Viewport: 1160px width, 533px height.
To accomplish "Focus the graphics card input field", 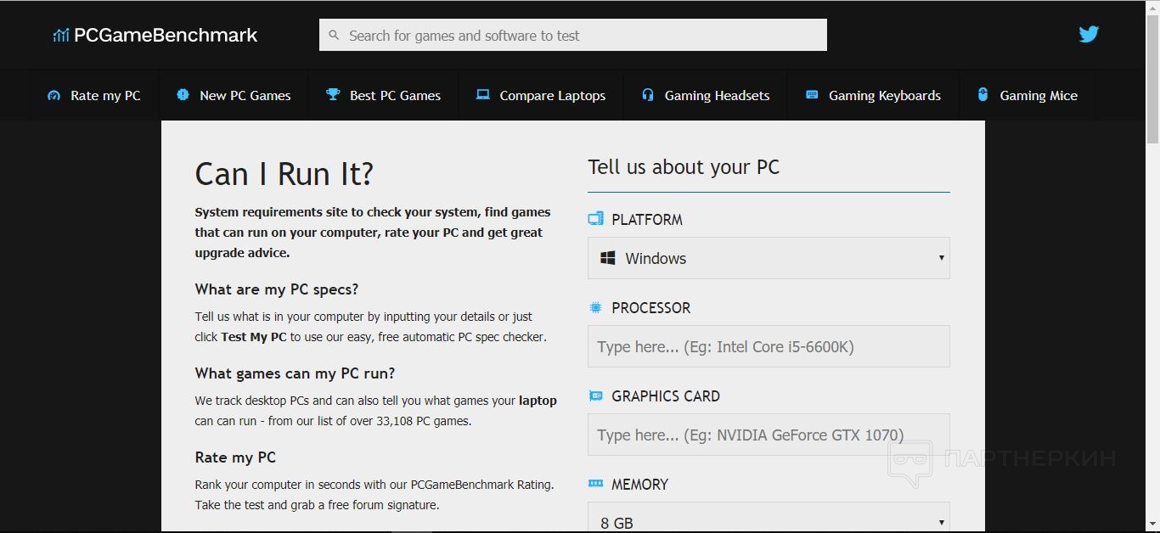I will click(x=769, y=435).
